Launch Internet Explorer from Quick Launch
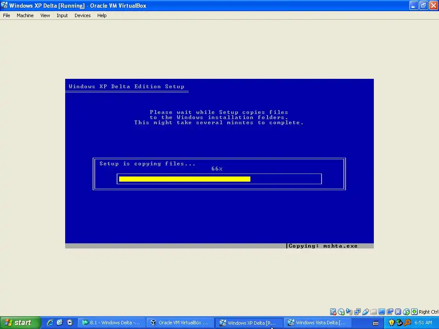The image size is (439, 329). 50,323
